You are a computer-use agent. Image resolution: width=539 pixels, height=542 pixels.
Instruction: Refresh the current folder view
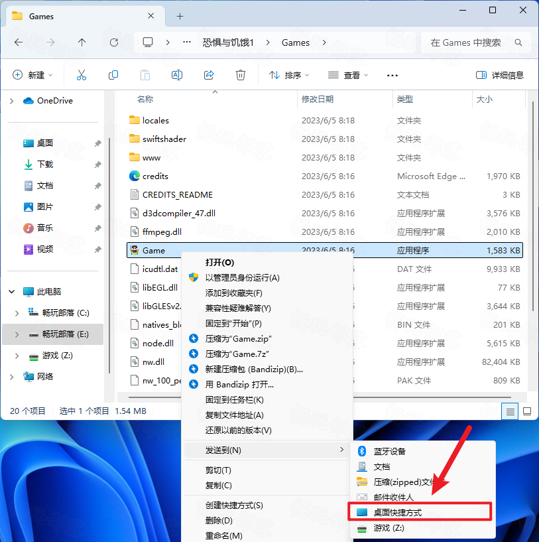[113, 42]
